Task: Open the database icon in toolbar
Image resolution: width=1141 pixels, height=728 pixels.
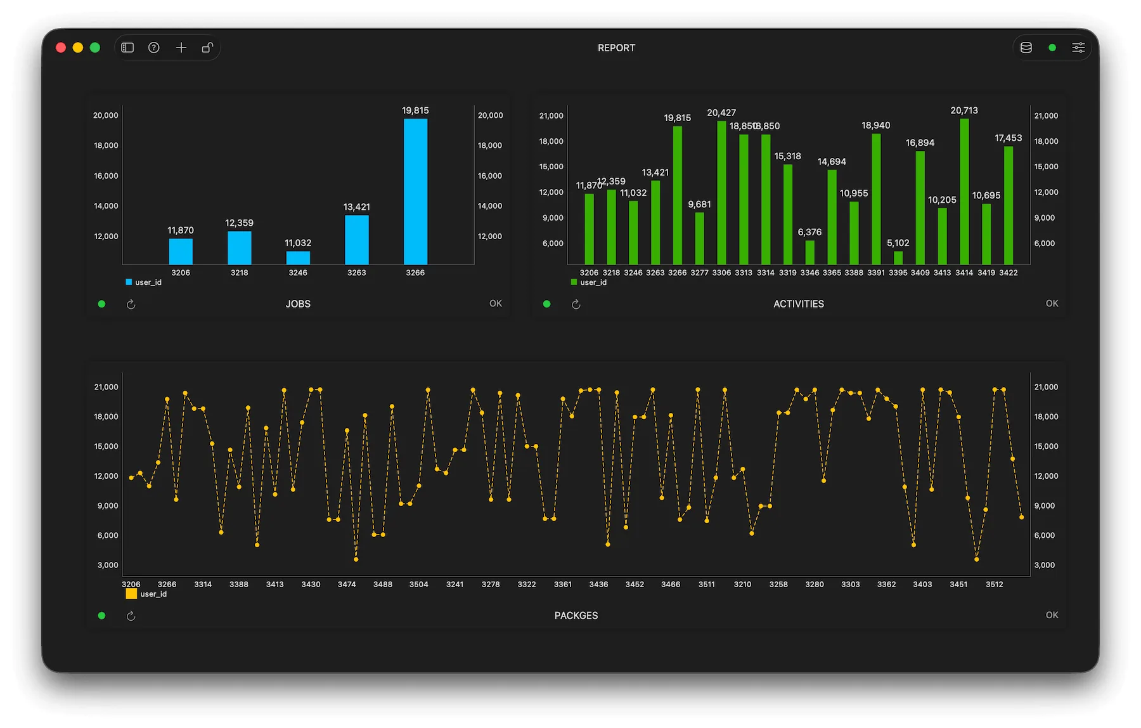Action: tap(1026, 48)
